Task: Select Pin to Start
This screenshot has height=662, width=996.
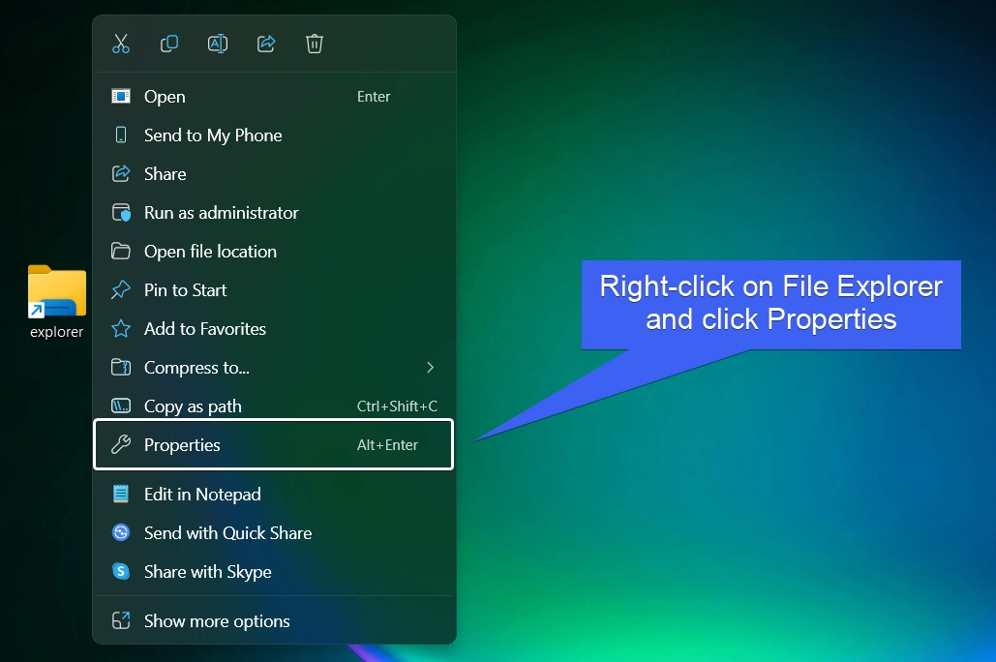Action: click(x=275, y=290)
